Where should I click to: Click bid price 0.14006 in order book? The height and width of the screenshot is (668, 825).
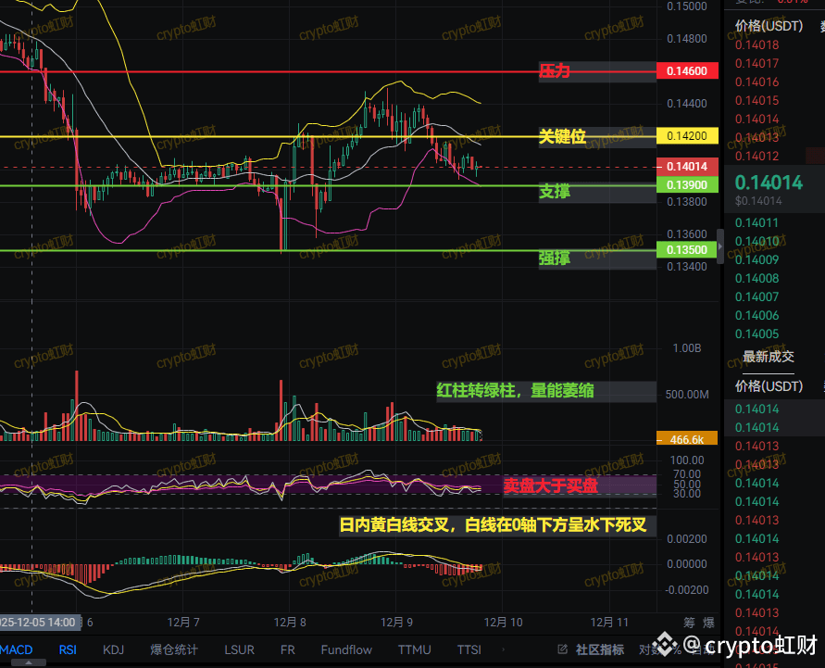(x=756, y=315)
